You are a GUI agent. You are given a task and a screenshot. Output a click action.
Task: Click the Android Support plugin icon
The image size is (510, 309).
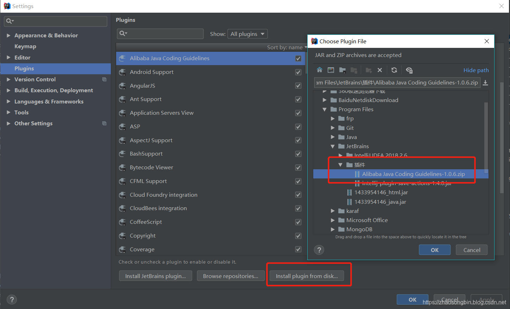pos(122,72)
